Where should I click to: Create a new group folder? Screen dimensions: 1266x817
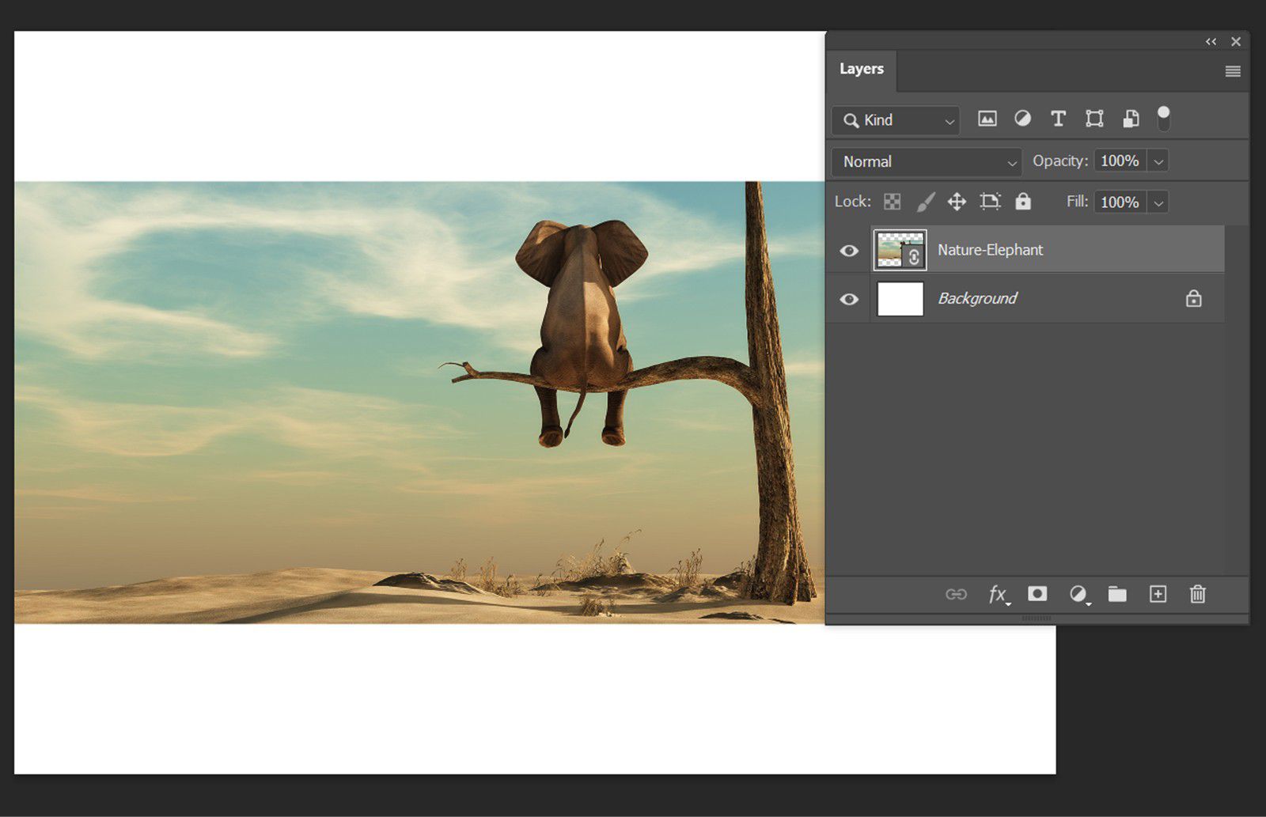1117,594
